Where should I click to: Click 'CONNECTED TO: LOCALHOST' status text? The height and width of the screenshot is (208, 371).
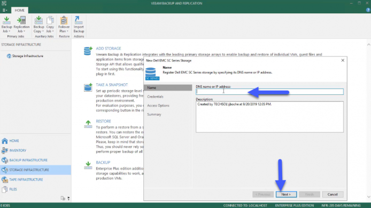(245, 205)
